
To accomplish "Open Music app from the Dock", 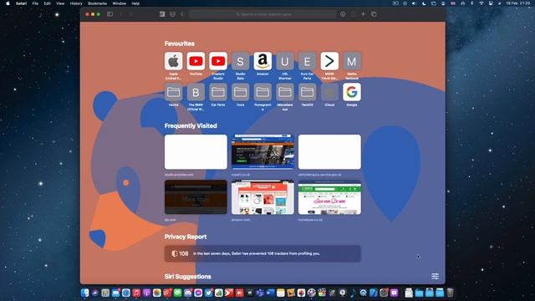I will (x=136, y=293).
